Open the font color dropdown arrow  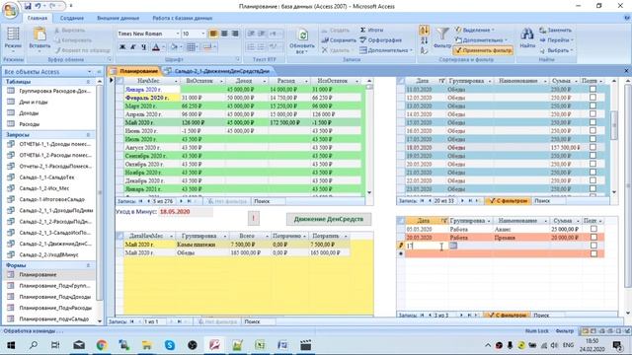(164, 47)
